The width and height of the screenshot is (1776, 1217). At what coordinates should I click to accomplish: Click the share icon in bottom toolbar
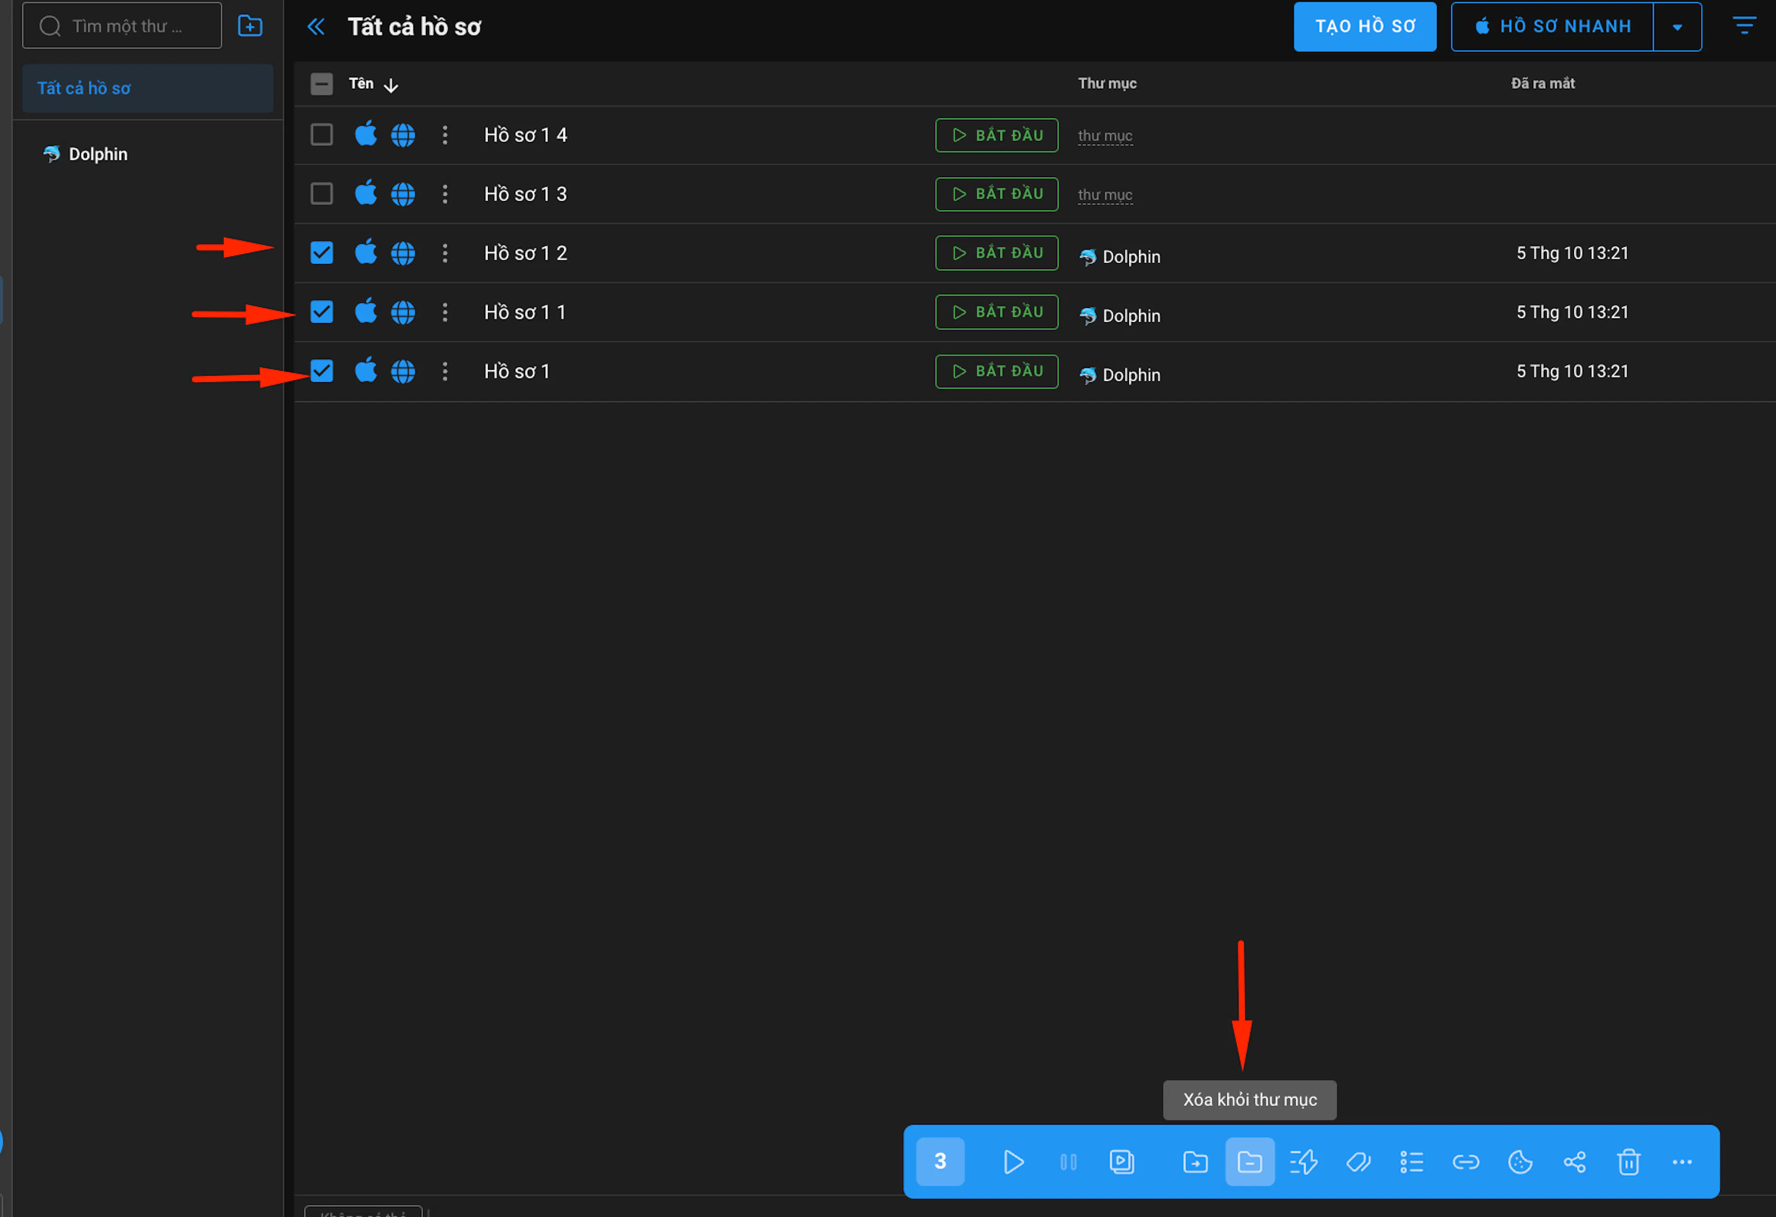[x=1574, y=1161]
